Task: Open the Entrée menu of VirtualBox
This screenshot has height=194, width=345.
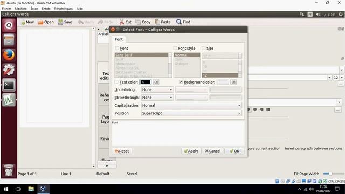Action: (46, 9)
